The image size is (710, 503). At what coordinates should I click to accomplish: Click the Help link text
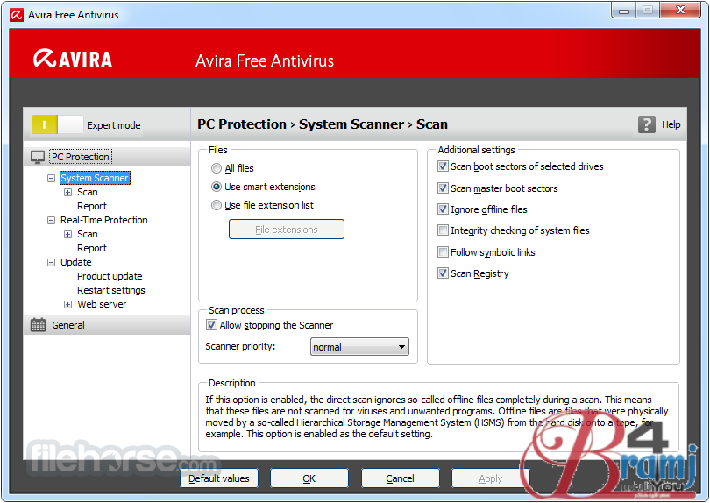point(671,124)
